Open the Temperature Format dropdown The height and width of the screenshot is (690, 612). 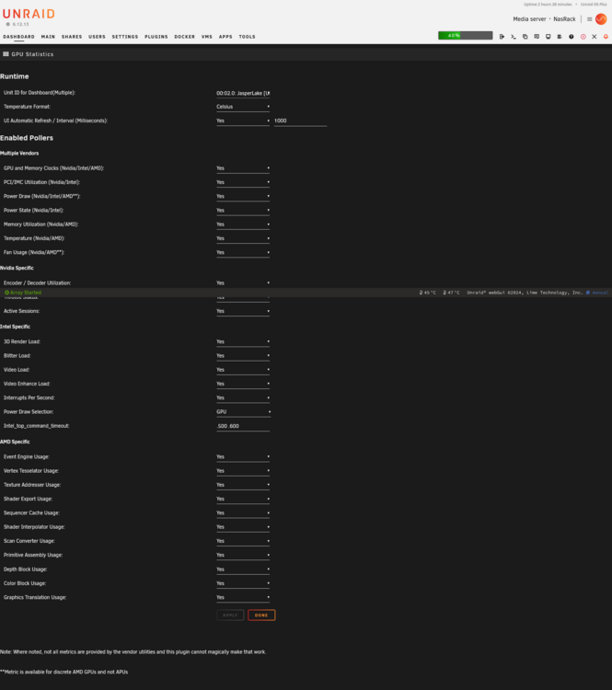243,107
